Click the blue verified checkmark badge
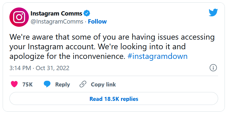Screen dimensions: 227x114 87,13
